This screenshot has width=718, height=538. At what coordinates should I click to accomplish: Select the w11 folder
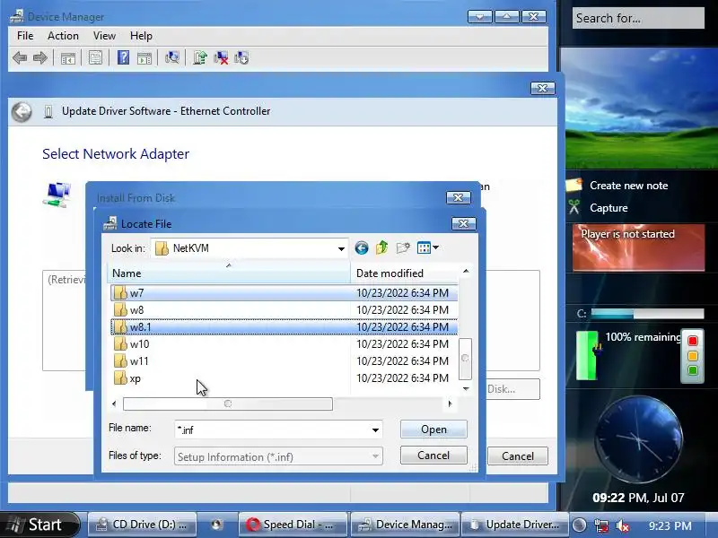284,361
